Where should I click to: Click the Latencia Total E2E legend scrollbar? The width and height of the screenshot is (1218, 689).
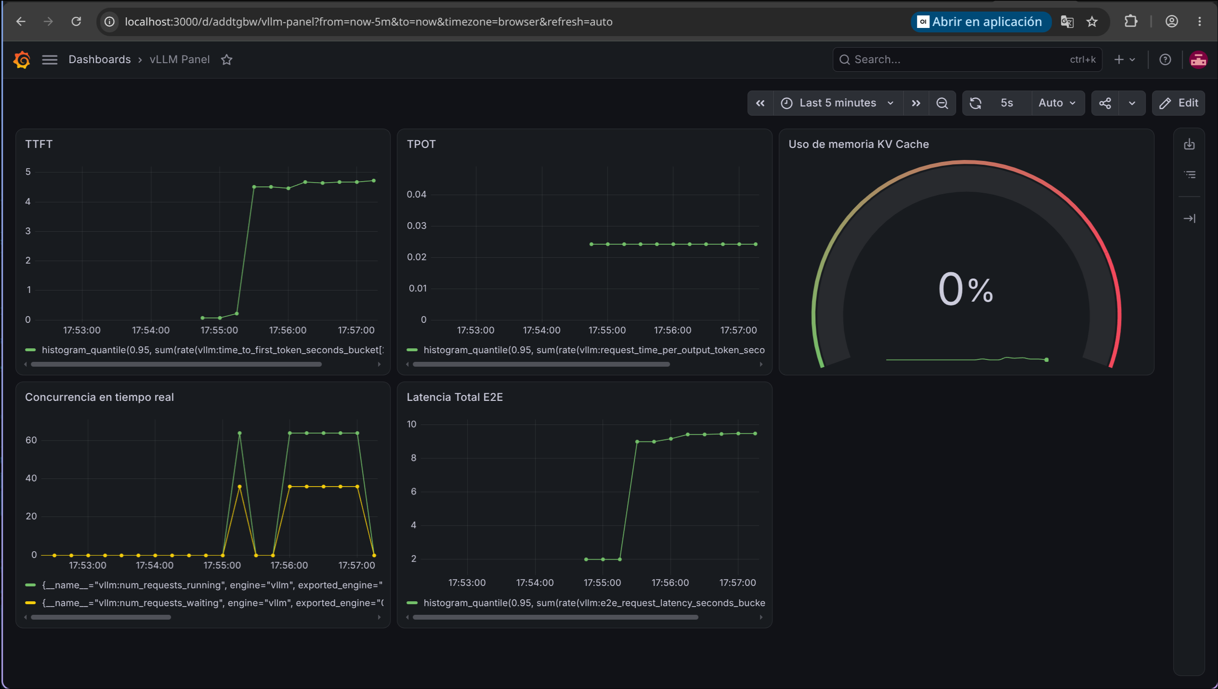(x=555, y=617)
